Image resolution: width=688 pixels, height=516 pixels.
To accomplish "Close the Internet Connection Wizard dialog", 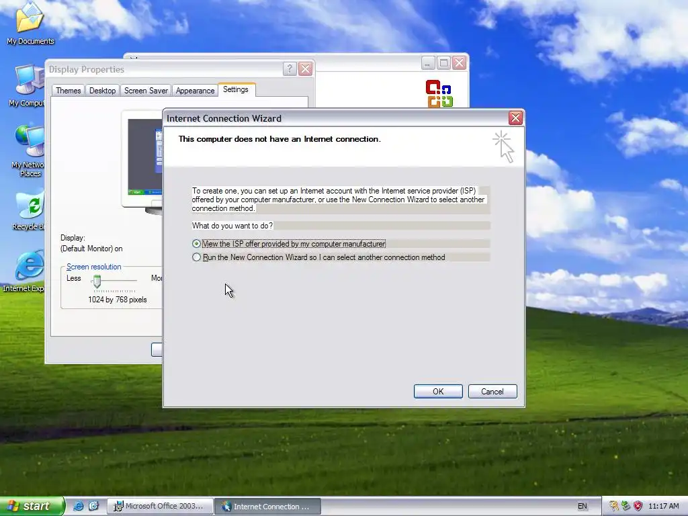I will [515, 118].
